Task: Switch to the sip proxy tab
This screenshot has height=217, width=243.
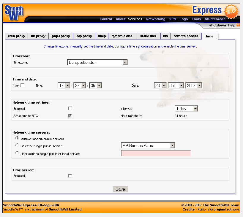Action: click(84, 36)
